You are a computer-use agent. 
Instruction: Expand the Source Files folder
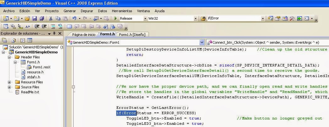(9, 87)
